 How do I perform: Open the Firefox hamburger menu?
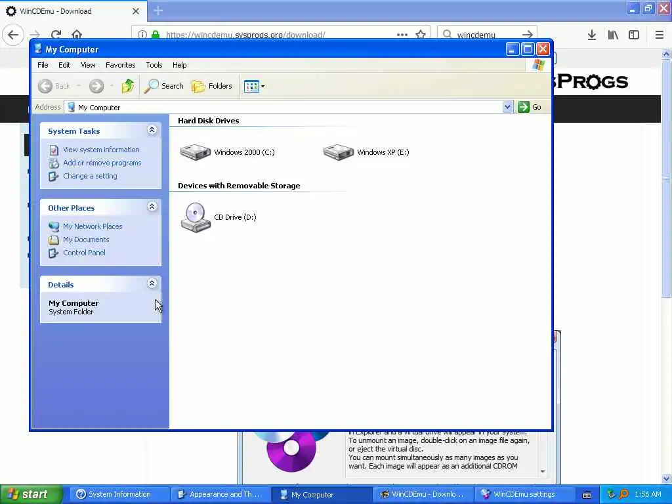click(660, 35)
